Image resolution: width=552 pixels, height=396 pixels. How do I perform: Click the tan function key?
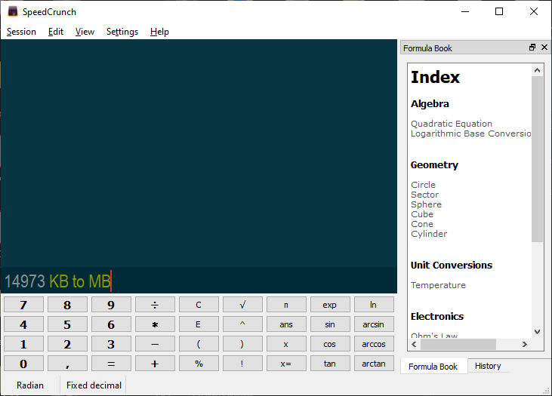pos(330,364)
